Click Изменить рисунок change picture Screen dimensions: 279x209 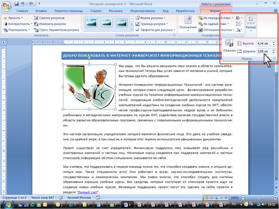[x=50, y=24]
